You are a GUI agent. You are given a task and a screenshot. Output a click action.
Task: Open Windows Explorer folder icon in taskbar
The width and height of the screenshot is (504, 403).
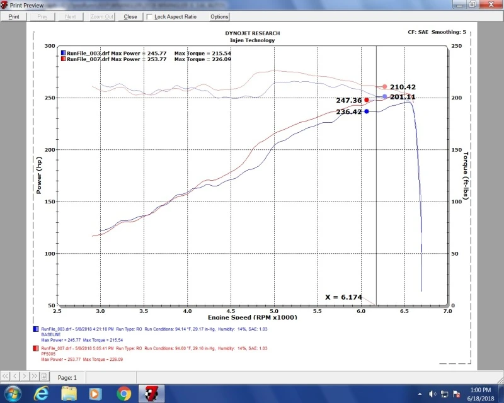coord(69,394)
